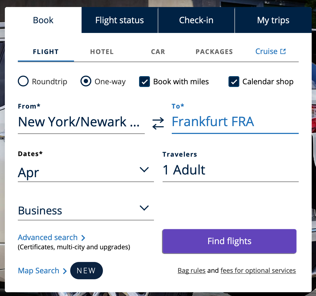
Task: Expand the Business cabin class dropdown
Action: pyautogui.click(x=144, y=208)
